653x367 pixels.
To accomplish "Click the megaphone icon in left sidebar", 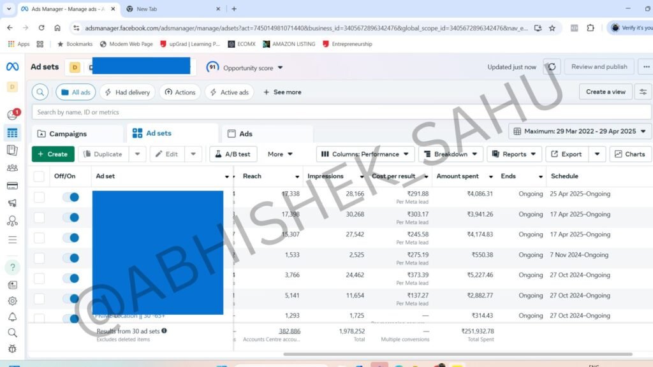I will coord(12,203).
